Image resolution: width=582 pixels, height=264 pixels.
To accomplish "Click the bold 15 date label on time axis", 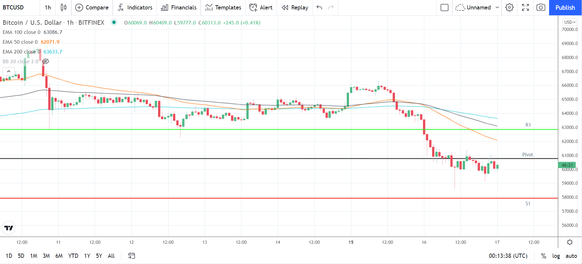I will (351, 242).
